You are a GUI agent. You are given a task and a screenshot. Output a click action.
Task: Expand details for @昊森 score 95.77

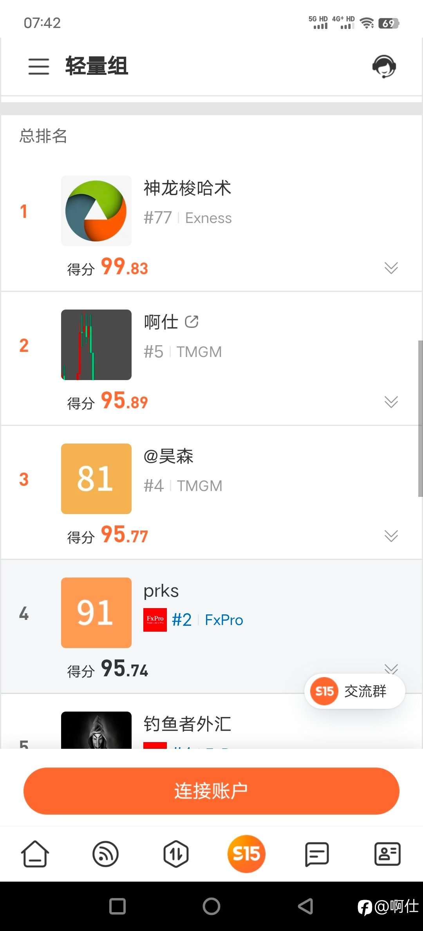(x=391, y=536)
